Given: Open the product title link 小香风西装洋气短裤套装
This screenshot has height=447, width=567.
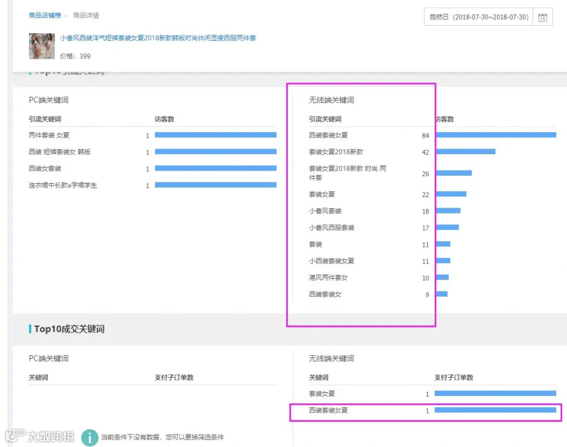Looking at the screenshot, I should (x=158, y=38).
